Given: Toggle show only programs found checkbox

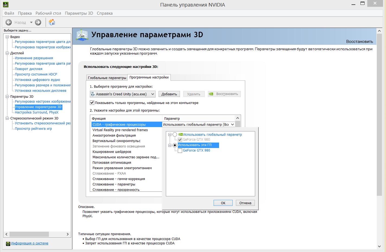Looking at the screenshot, I should coord(92,103).
